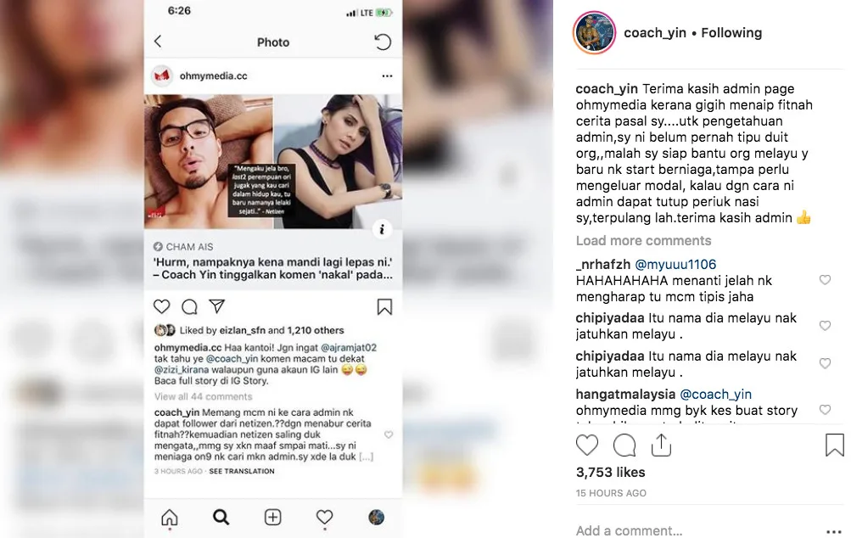Viewport: 851px width, 538px height.
Task: Like the coach_yin post with the heart icon
Action: pos(586,446)
